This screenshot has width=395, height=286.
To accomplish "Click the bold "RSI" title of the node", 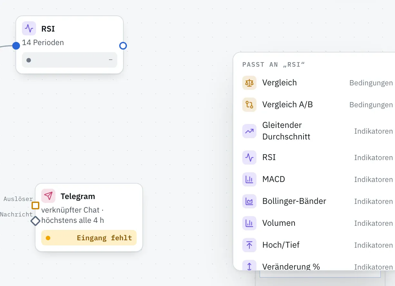I will [x=48, y=29].
